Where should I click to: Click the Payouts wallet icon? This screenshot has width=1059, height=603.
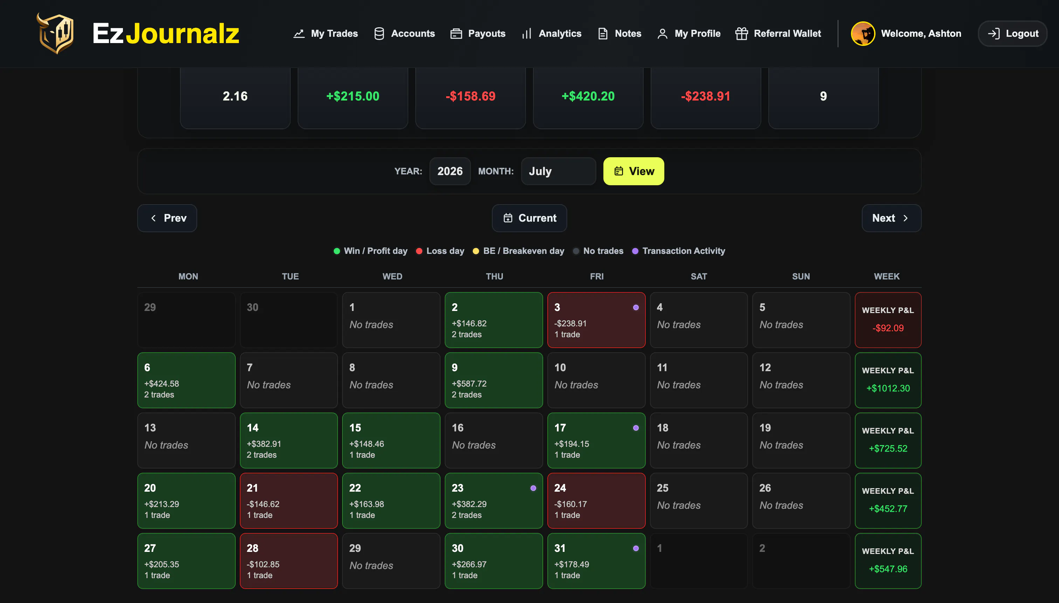456,34
